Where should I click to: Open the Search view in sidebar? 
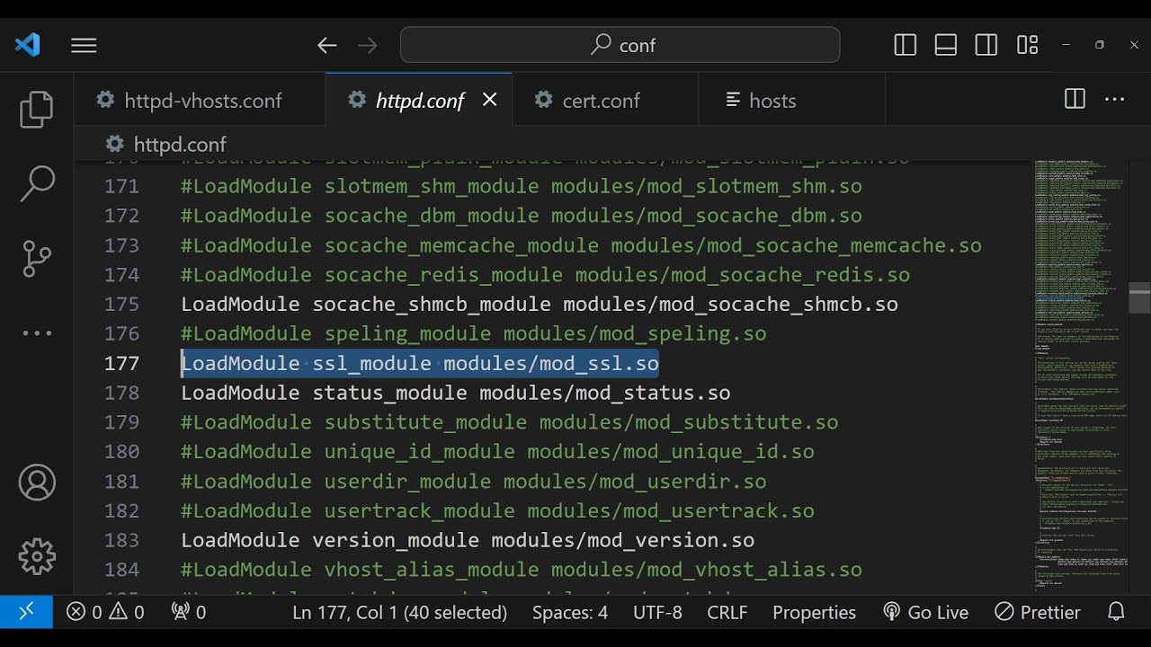tap(37, 183)
